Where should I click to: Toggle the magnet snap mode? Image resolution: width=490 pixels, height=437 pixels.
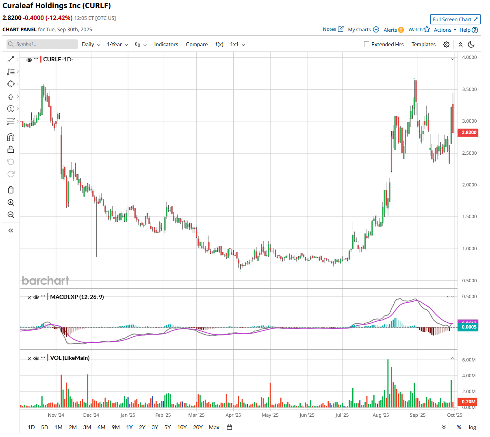tap(11, 137)
